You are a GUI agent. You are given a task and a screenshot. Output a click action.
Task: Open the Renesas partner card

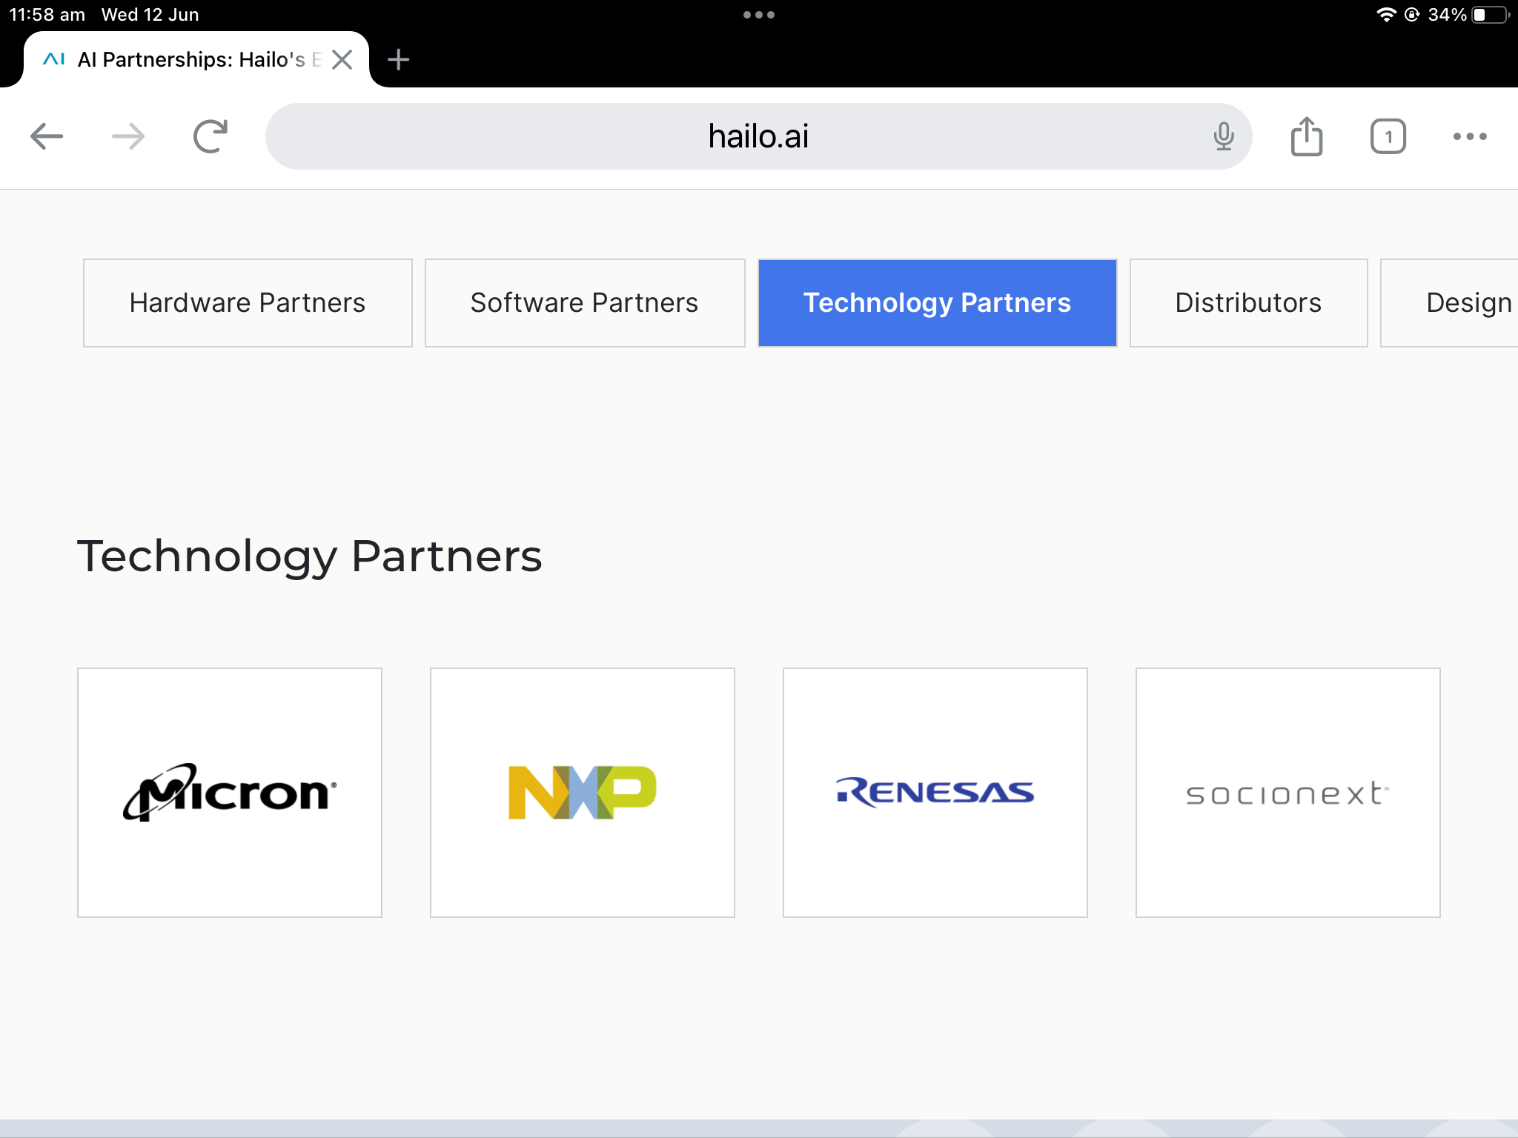pos(935,793)
